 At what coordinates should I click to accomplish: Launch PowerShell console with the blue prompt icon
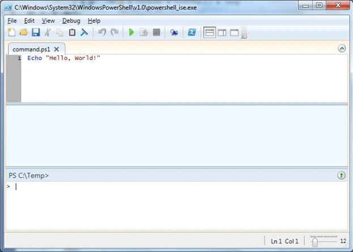[192, 32]
